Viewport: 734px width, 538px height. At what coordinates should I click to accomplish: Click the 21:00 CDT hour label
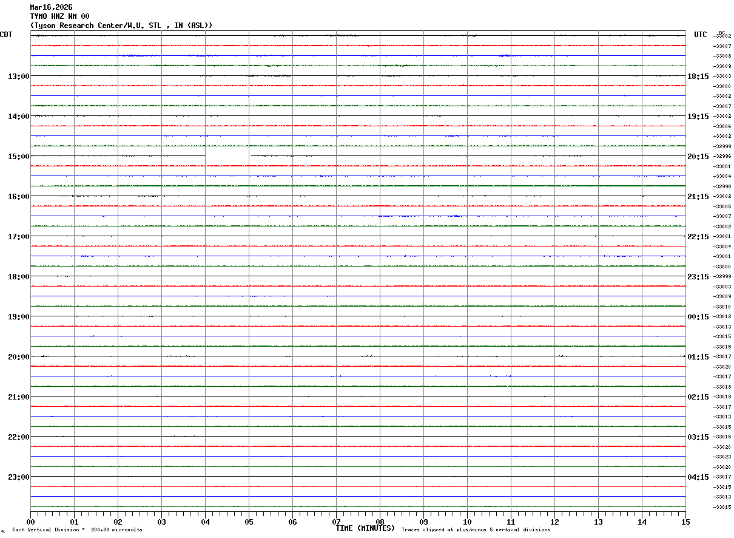click(19, 397)
